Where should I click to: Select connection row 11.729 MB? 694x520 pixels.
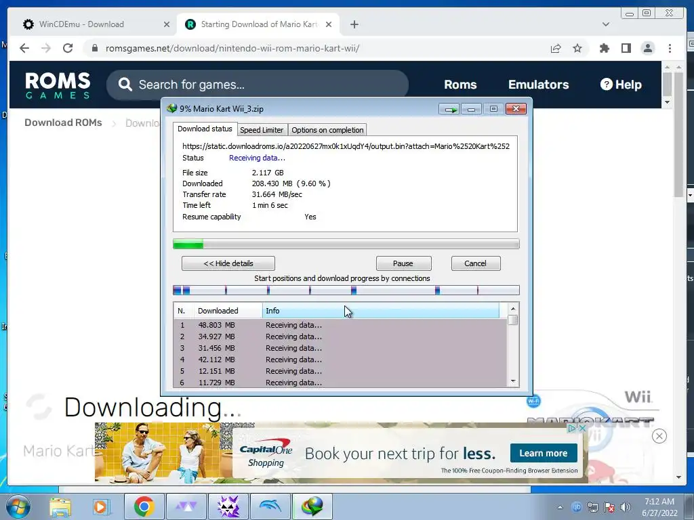tap(340, 382)
